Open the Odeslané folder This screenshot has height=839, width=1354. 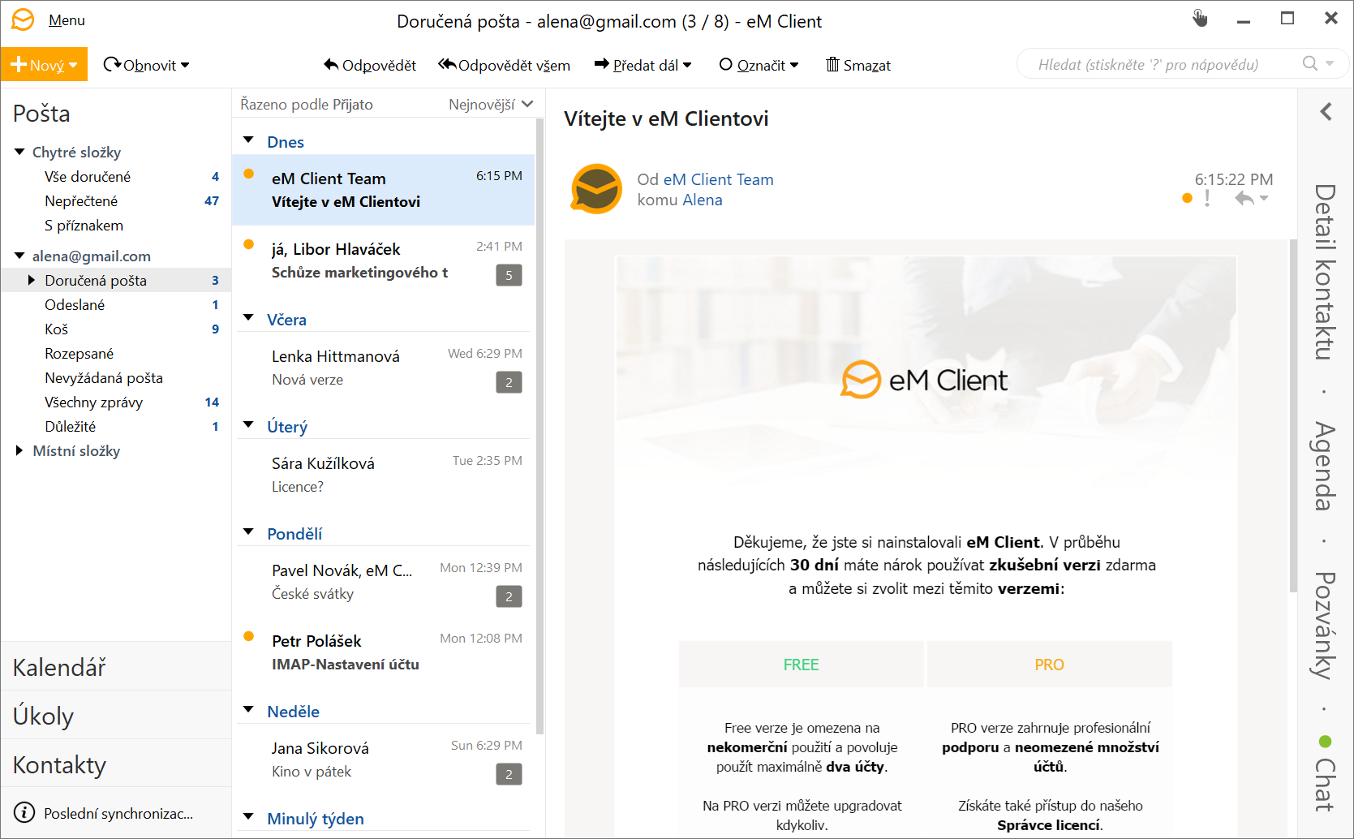(116, 305)
